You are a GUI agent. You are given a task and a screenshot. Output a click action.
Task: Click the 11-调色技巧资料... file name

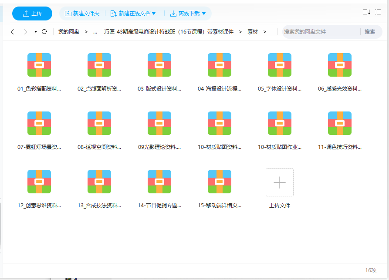(340, 147)
